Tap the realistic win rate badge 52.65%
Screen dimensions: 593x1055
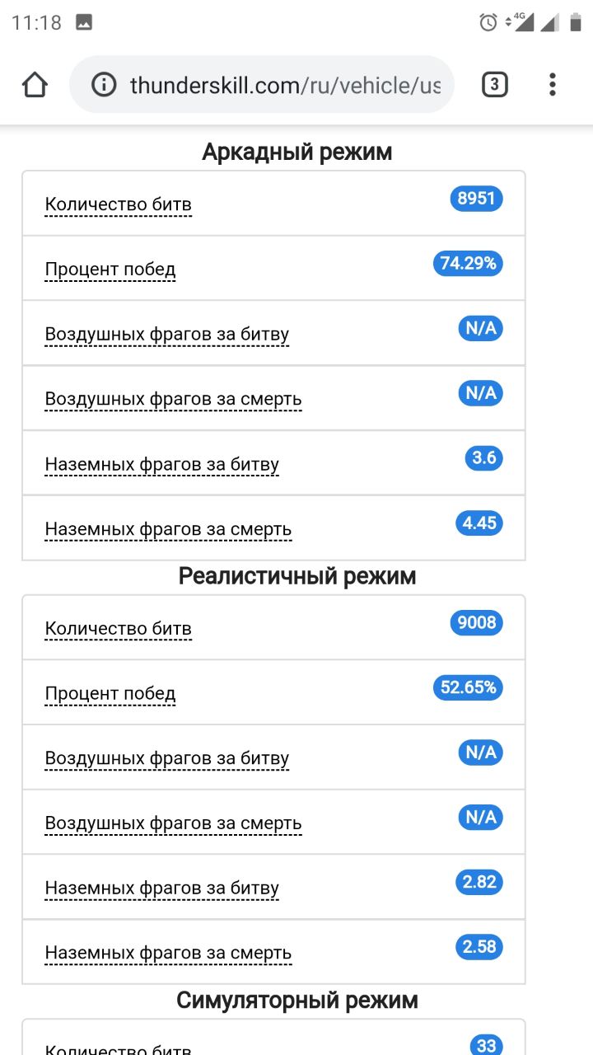pyautogui.click(x=468, y=687)
